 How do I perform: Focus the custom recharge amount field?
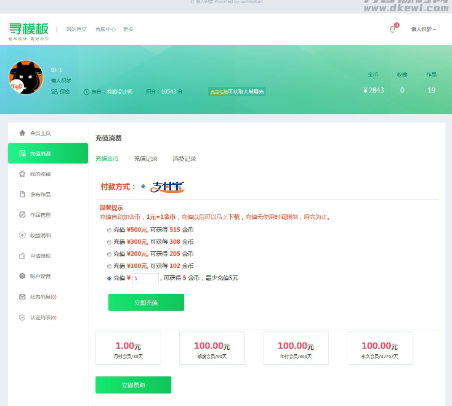[x=145, y=278]
